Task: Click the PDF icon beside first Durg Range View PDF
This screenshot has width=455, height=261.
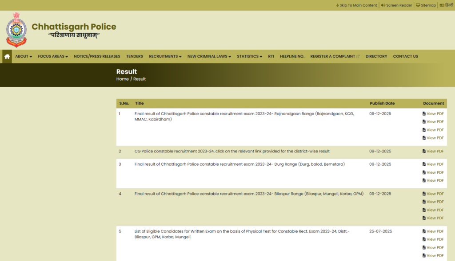Action: 424,164
